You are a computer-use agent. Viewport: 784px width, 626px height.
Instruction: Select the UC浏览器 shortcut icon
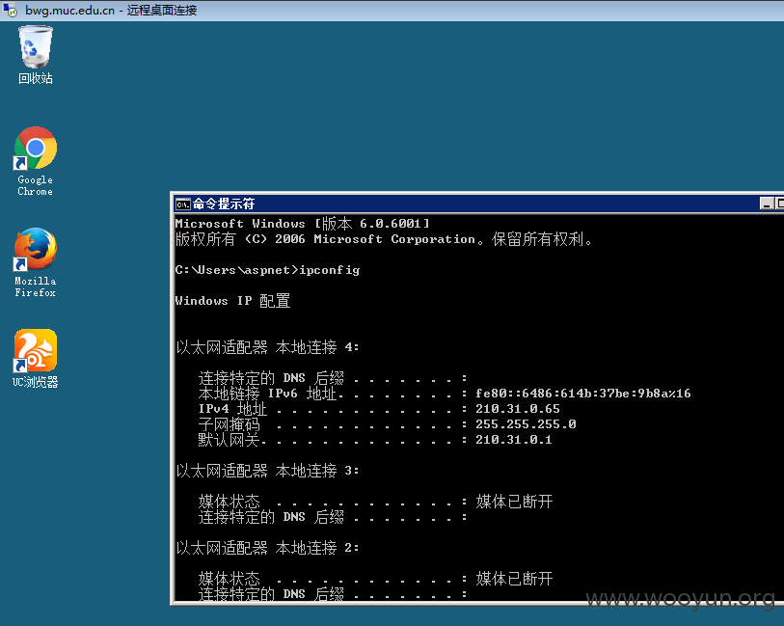click(x=35, y=350)
